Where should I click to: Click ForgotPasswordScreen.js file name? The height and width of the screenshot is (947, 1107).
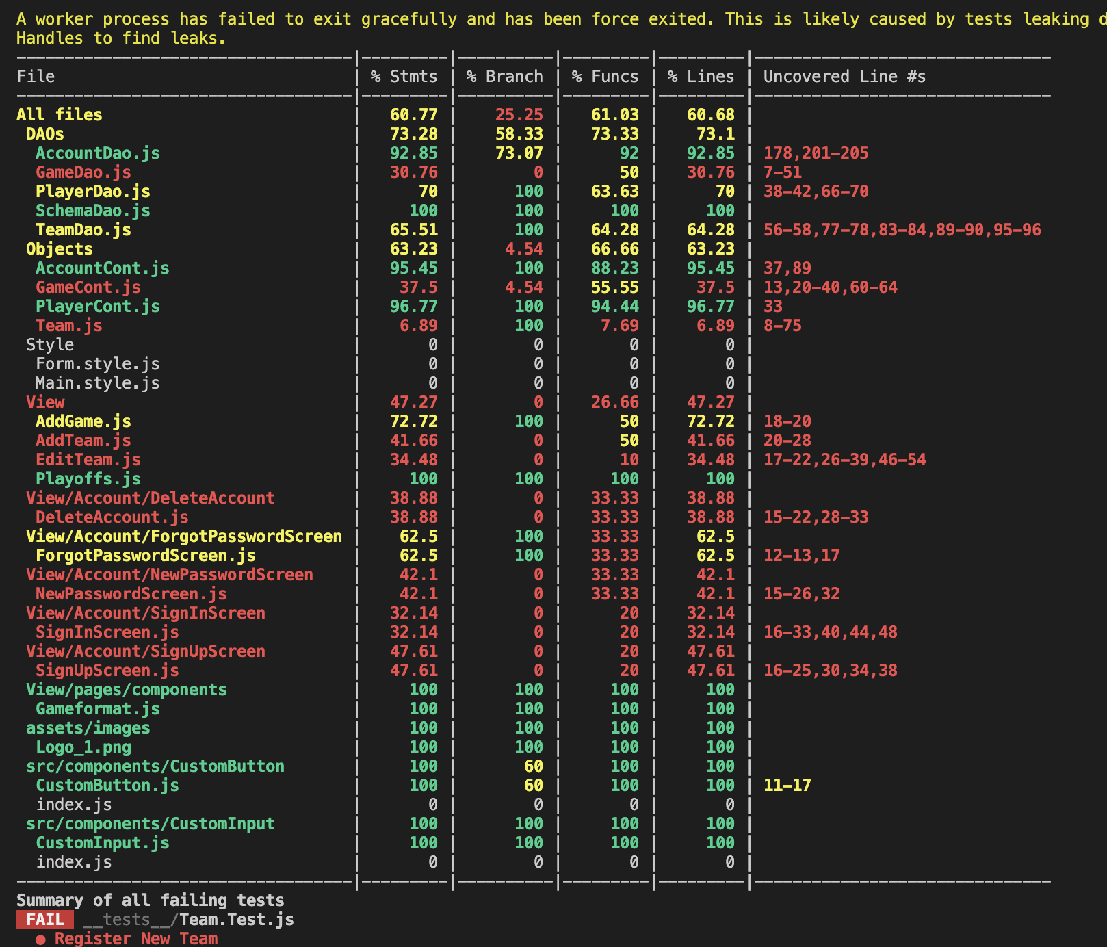point(146,556)
